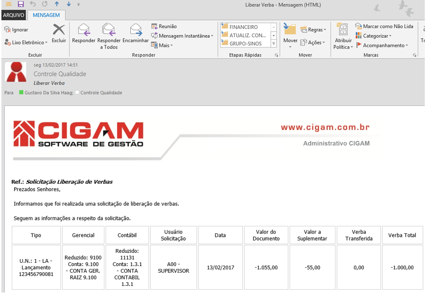This screenshot has height=293, width=430.
Task: Open the ARQUIVO tab
Action: (x=13, y=15)
